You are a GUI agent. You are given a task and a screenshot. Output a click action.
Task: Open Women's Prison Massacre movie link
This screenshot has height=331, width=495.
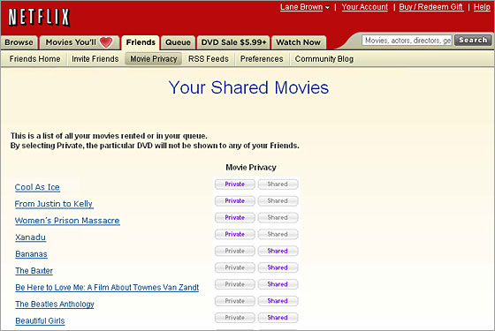pos(67,221)
